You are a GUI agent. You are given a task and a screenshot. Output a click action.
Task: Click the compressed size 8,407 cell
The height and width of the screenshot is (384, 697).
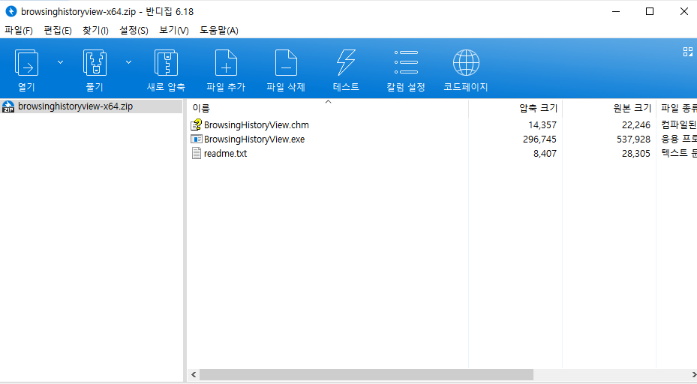point(545,153)
